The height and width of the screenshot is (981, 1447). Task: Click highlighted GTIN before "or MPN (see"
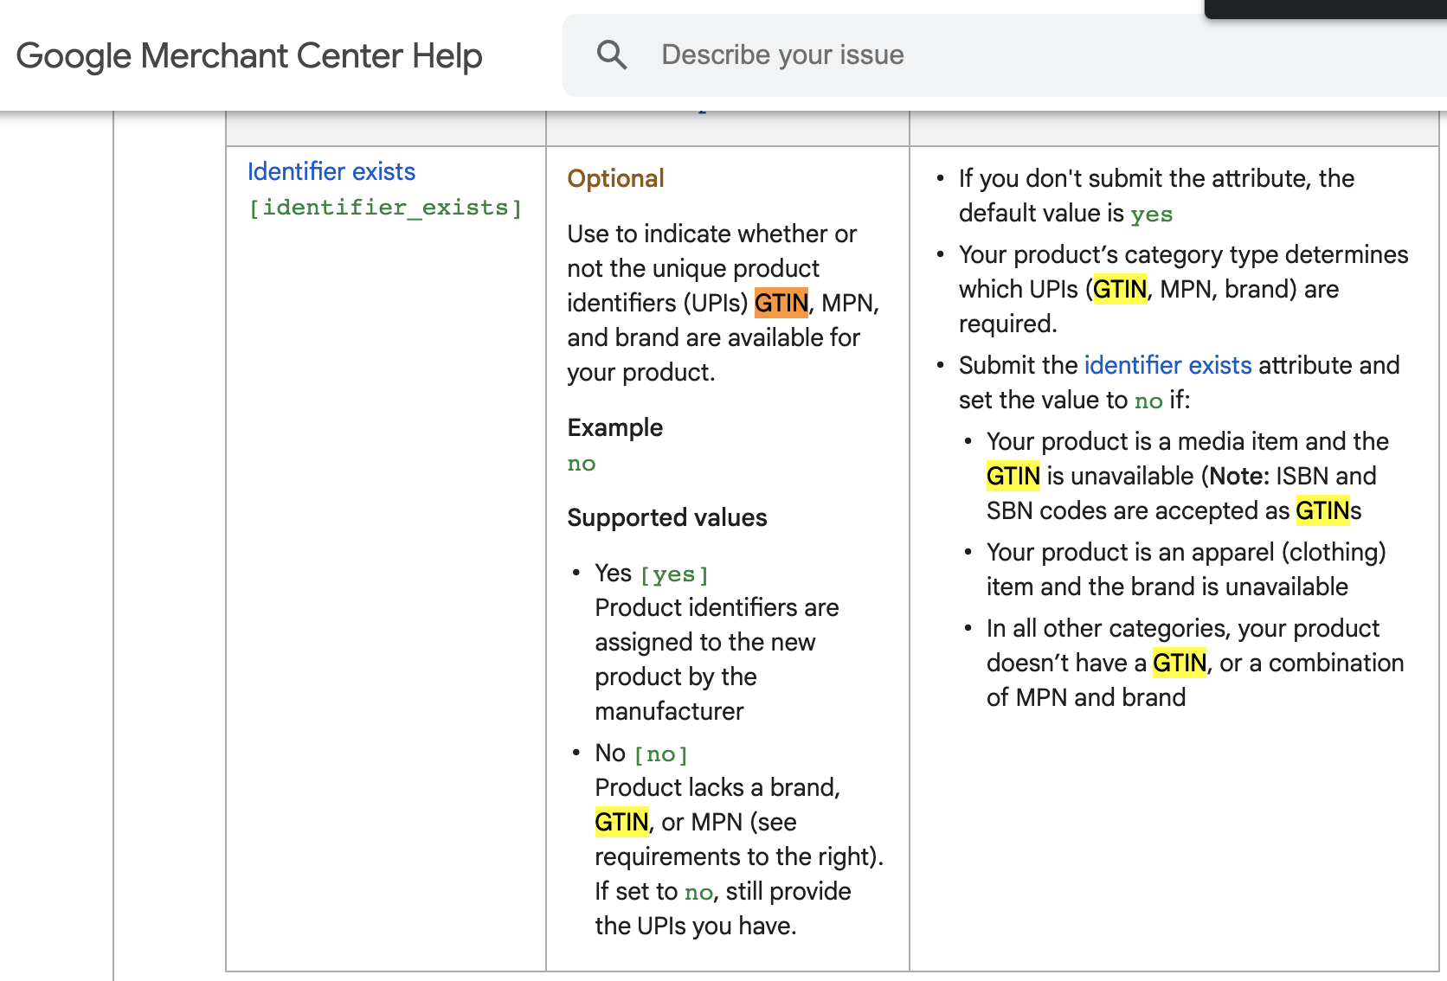click(x=621, y=822)
